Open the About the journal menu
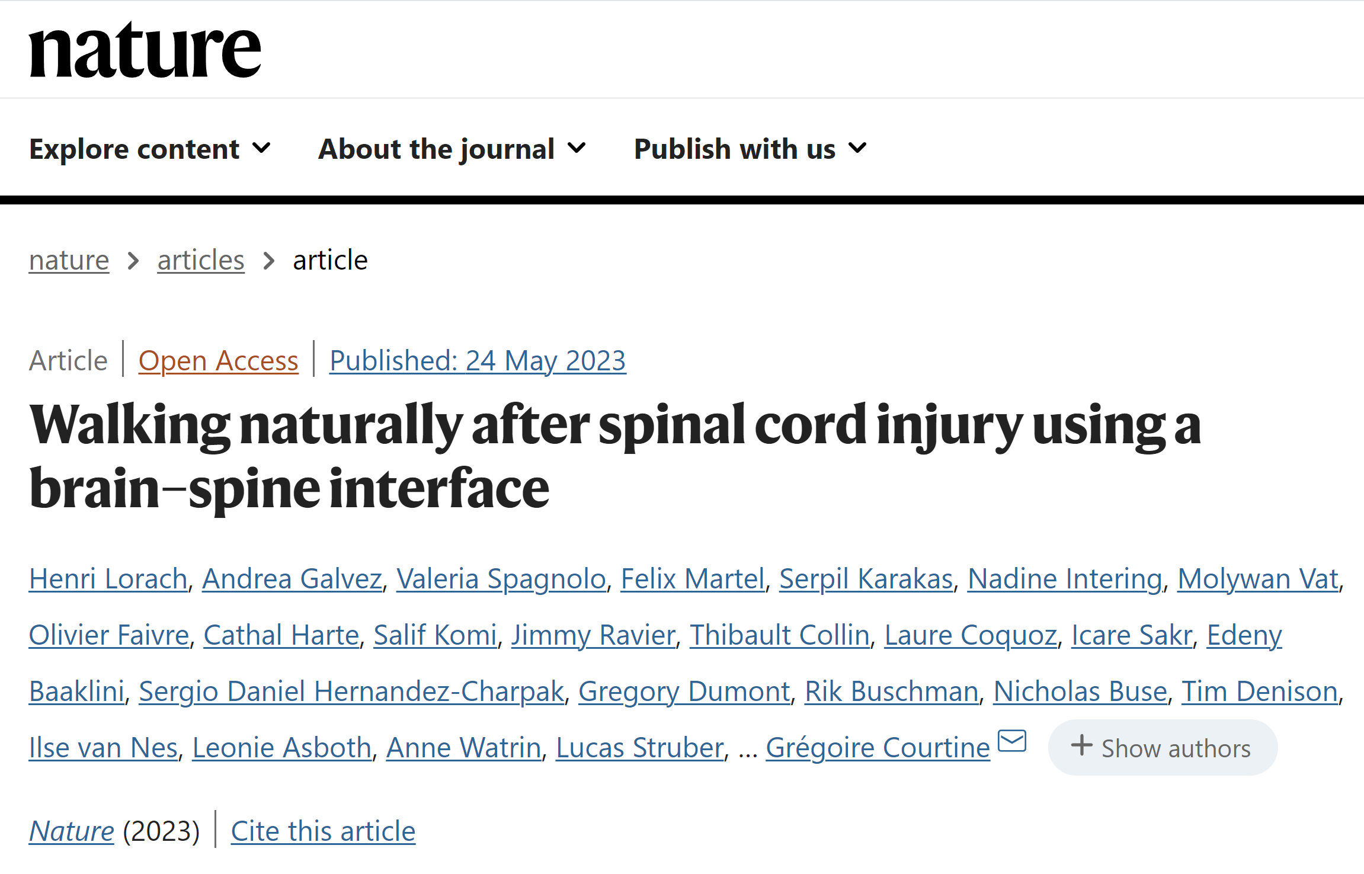Screen dimensions: 1364x874 click(452, 149)
